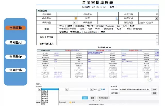Click the 导出Excel link
The image size is (165, 106).
[62, 102]
